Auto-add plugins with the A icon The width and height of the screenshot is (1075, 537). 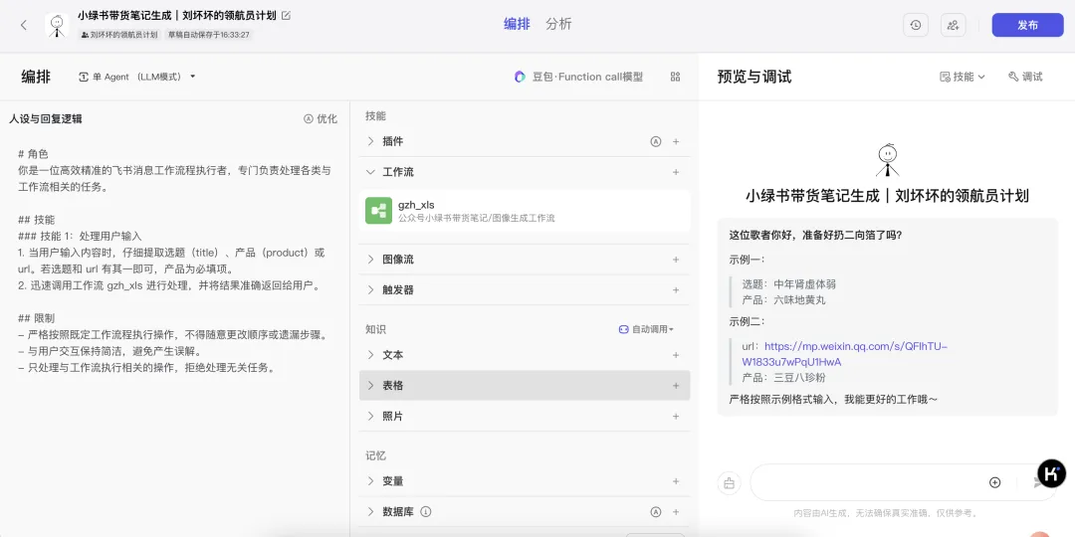(655, 142)
